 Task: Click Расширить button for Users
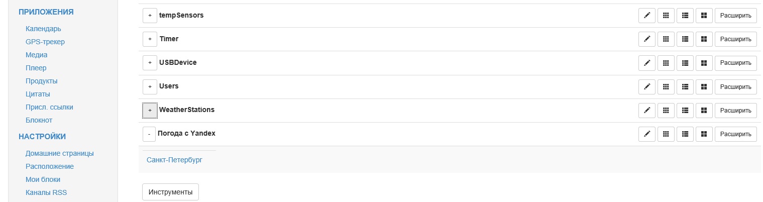tap(735, 86)
